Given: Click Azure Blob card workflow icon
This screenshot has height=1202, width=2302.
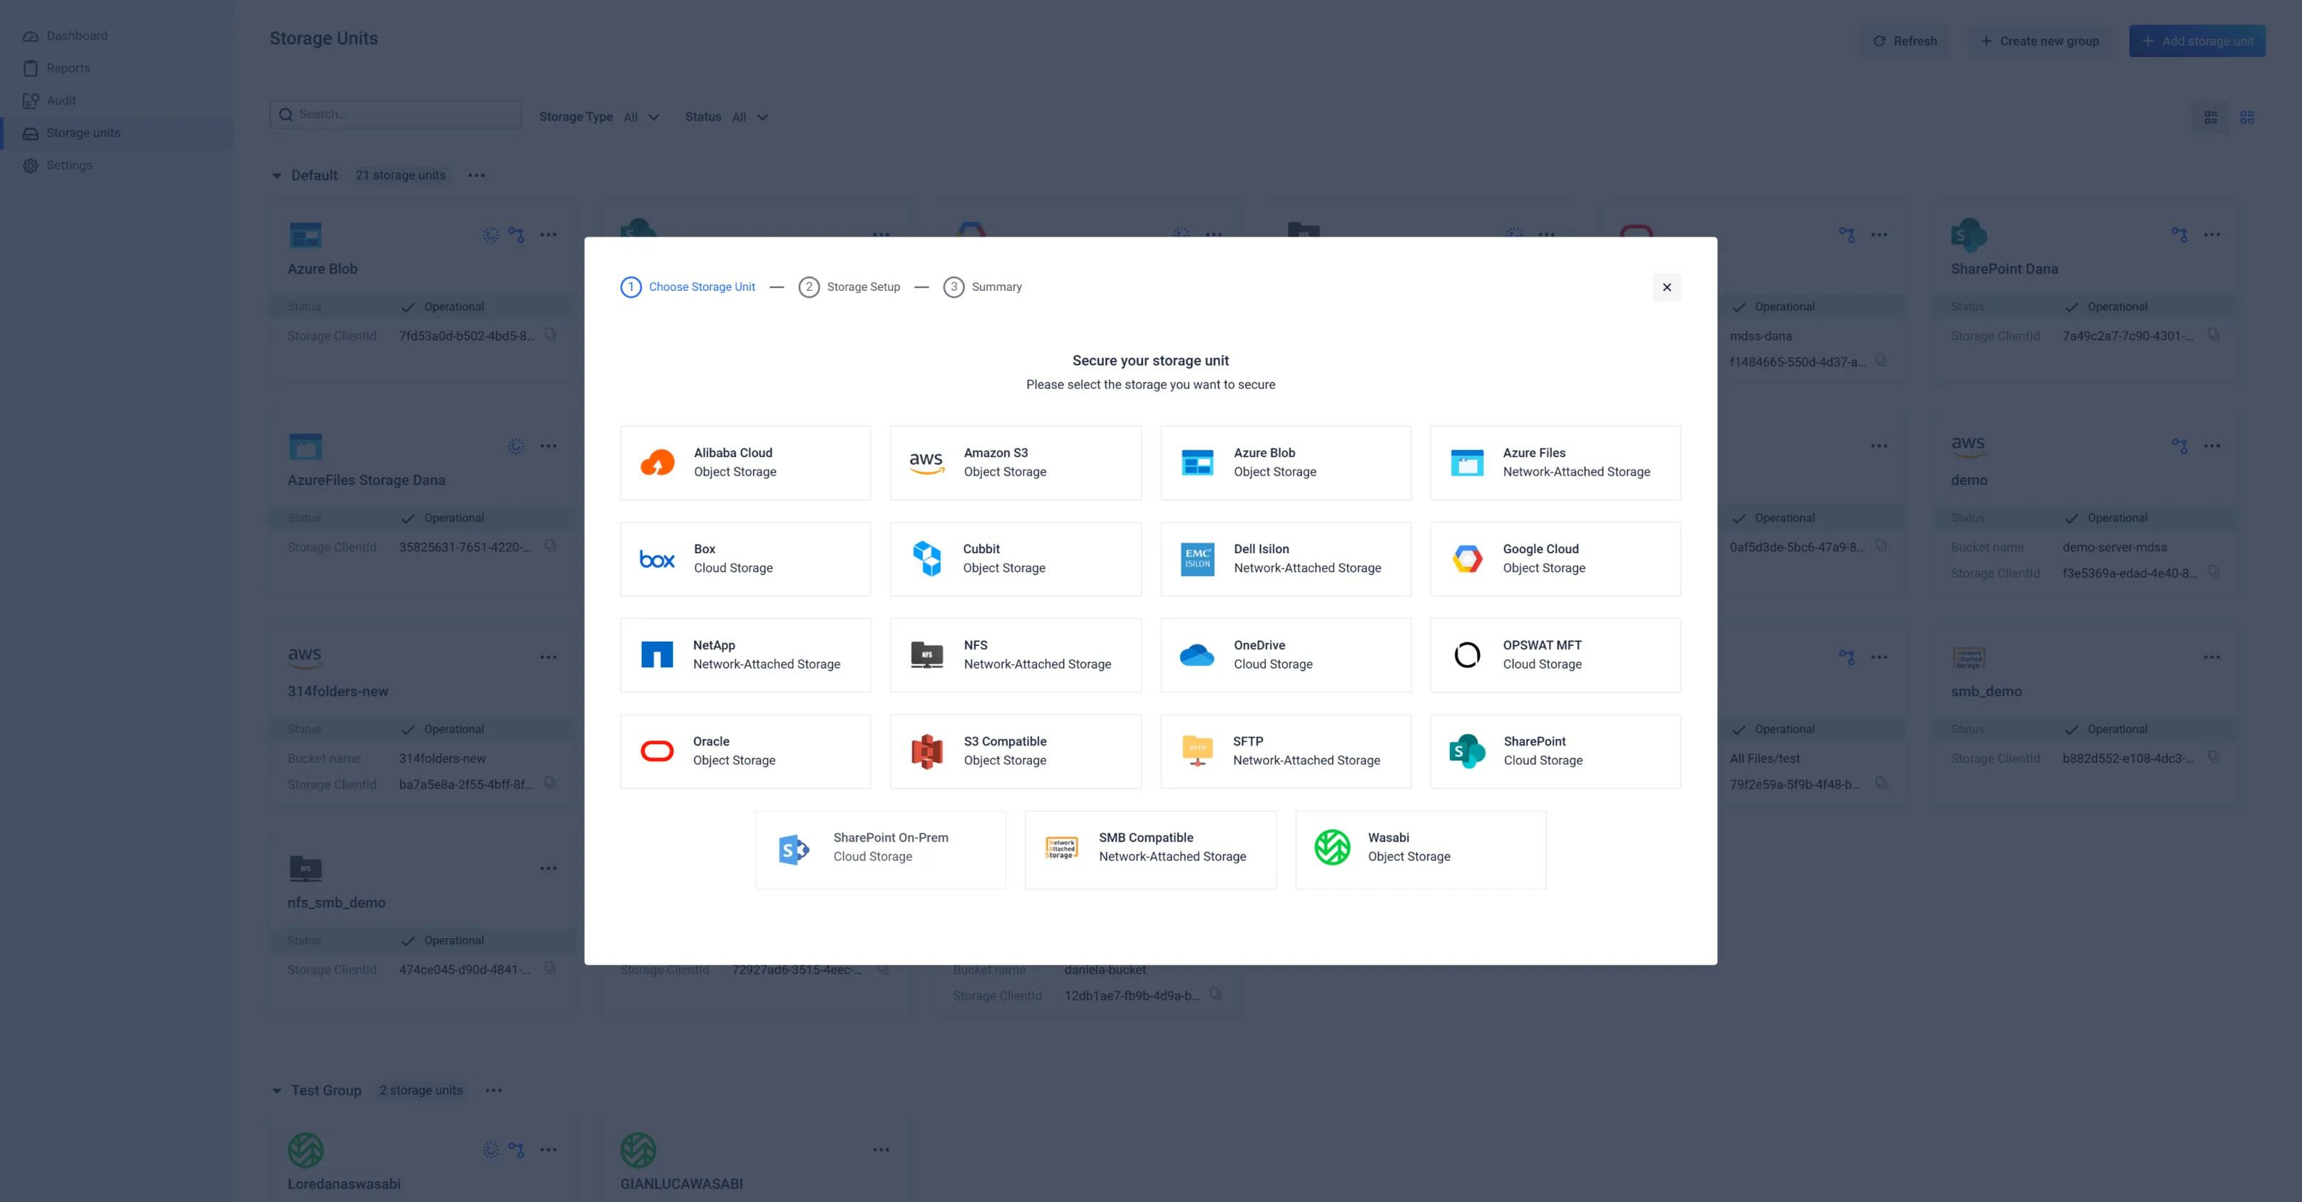Looking at the screenshot, I should click(516, 235).
